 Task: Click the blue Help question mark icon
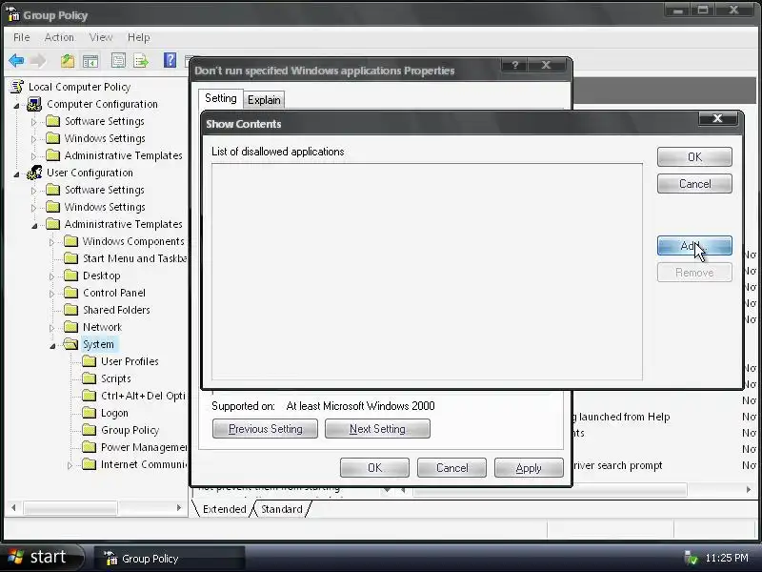tap(170, 60)
